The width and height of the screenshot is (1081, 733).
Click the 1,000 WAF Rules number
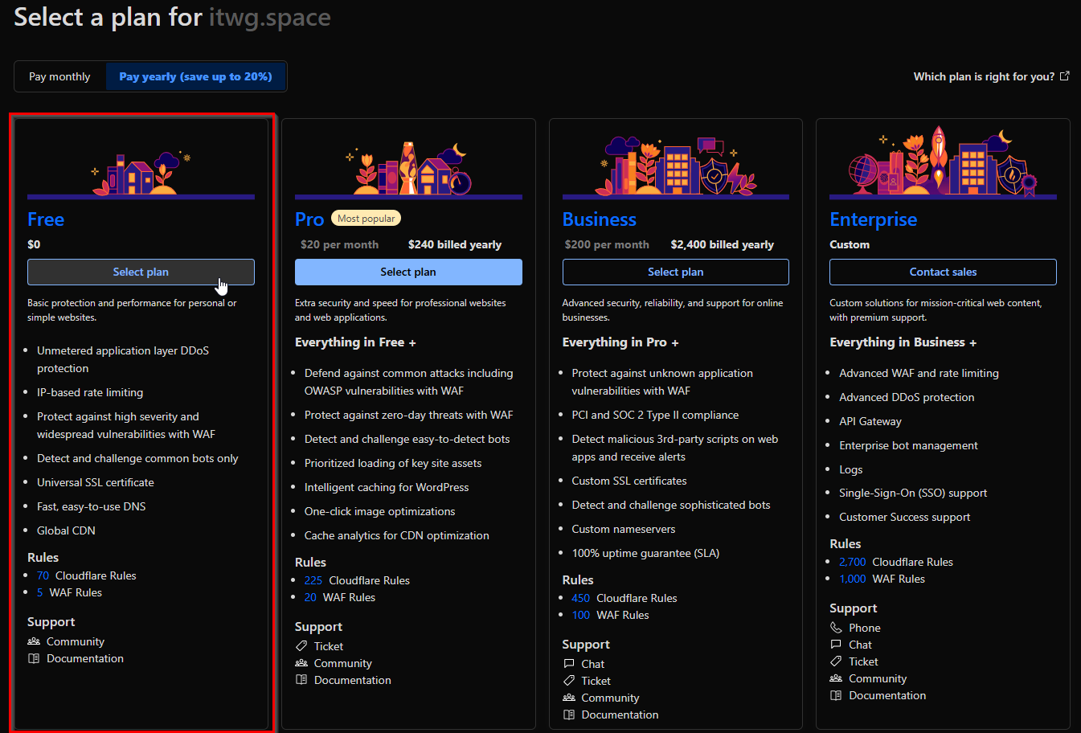tap(853, 579)
